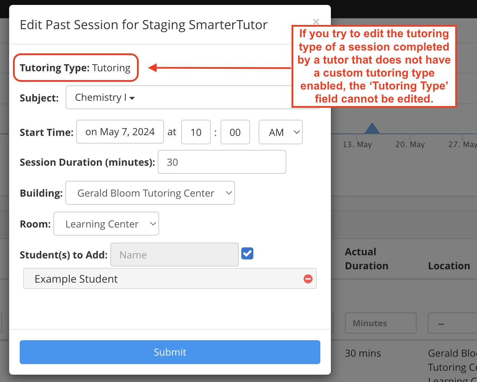This screenshot has width=477, height=382.
Task: Expand the Learning Center room dropdown
Action: point(106,224)
